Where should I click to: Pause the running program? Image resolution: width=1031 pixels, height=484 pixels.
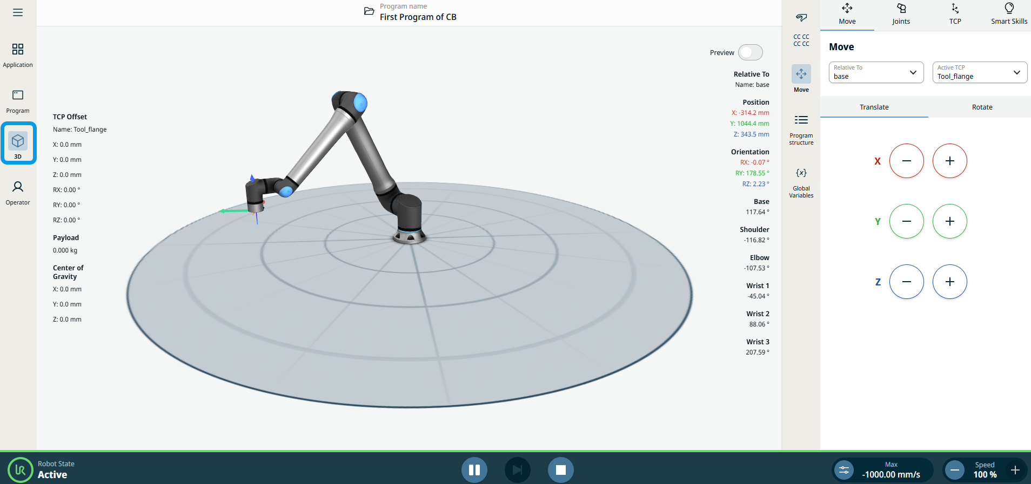474,470
